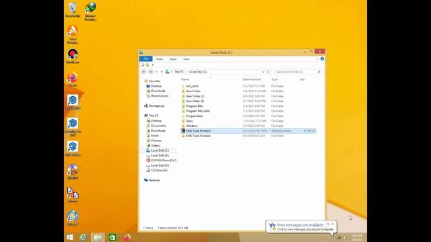Sort by the Name column header
Image resolution: width=431 pixels, height=242 pixels.
[x=185, y=79]
